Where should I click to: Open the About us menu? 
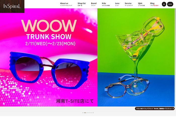click(x=64, y=4)
